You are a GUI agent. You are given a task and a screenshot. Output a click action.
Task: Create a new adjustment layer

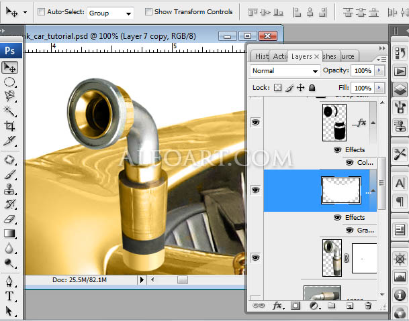(x=314, y=306)
